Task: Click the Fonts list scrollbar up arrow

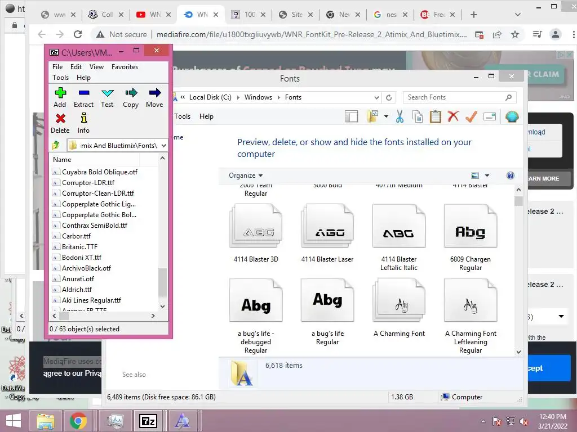Action: click(x=518, y=190)
